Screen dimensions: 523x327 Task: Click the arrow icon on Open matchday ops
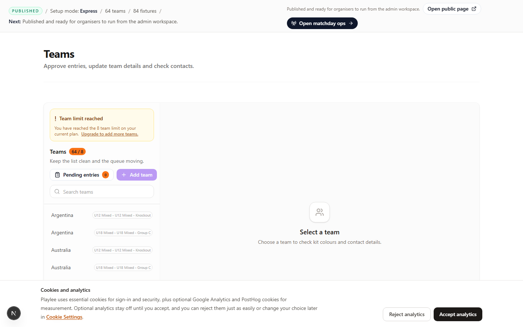click(x=351, y=23)
